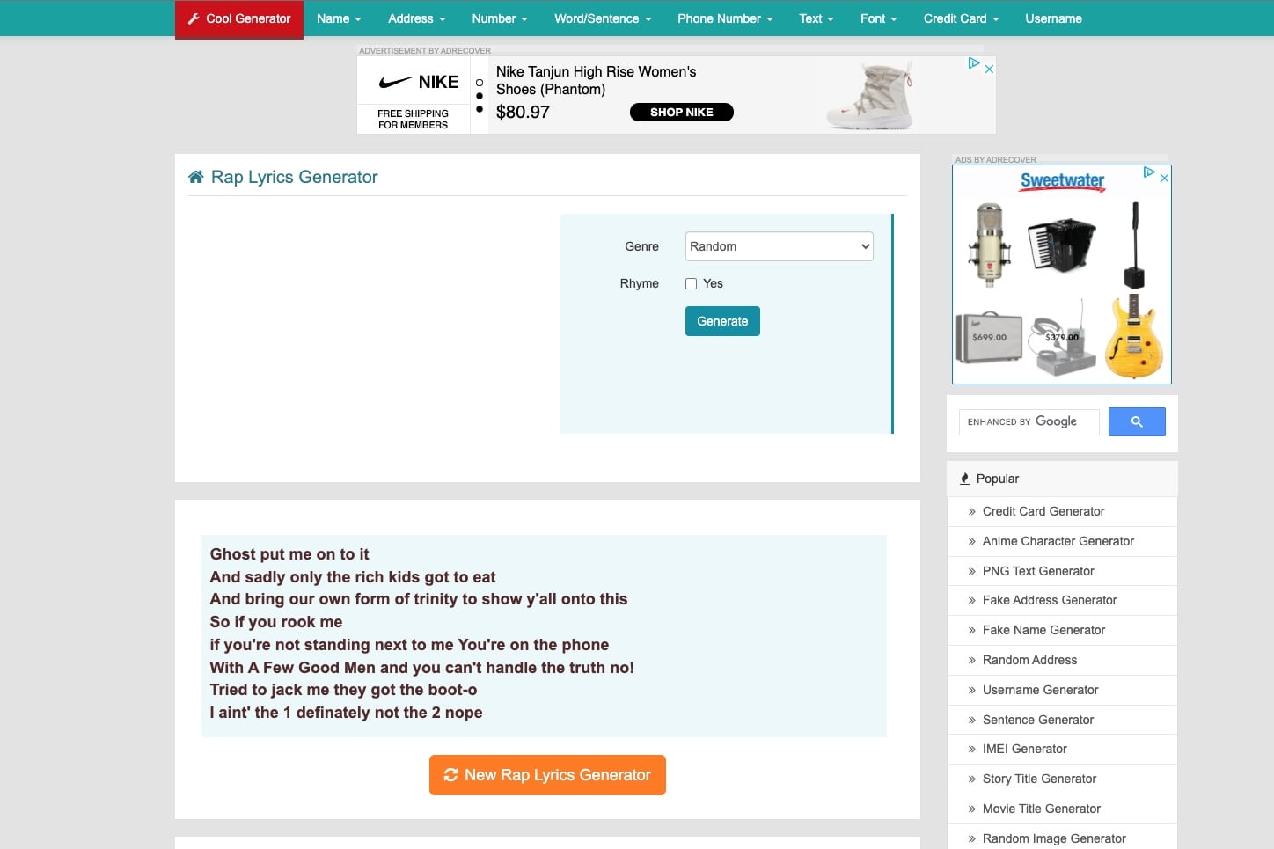Click the wrench icon on Cool Generator
This screenshot has width=1274, height=849.
(195, 18)
